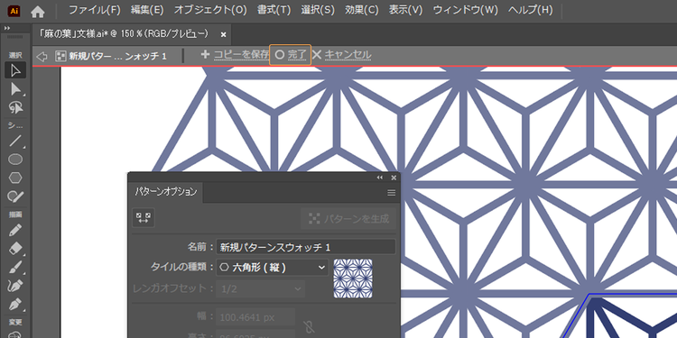
Task: Select the Pen tool
Action: [x=15, y=304]
